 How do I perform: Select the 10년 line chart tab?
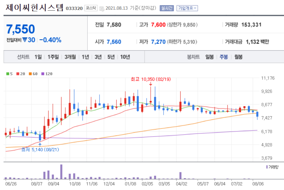125,57
